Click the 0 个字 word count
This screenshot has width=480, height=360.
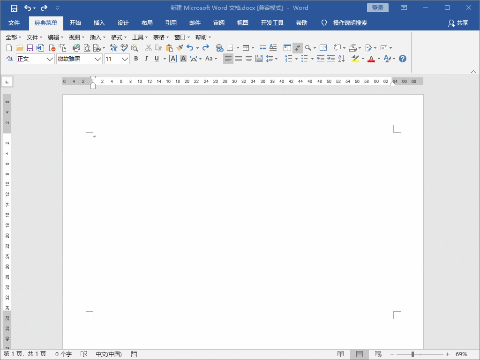point(63,354)
